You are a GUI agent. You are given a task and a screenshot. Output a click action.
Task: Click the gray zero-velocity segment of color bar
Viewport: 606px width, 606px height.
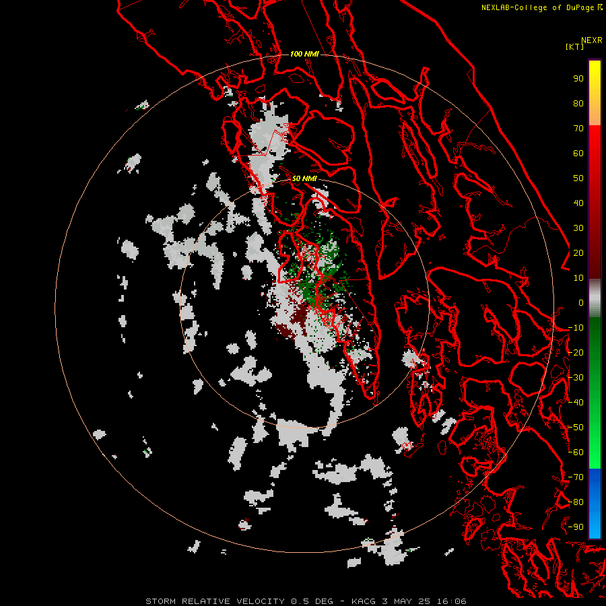tap(595, 298)
